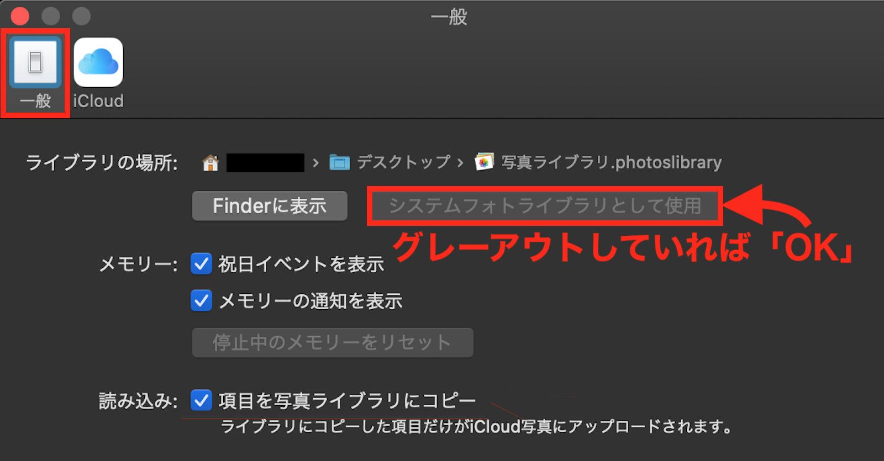This screenshot has height=461, width=884.
Task: Click システムフォトライブラリとして使用 button
Action: click(x=545, y=206)
